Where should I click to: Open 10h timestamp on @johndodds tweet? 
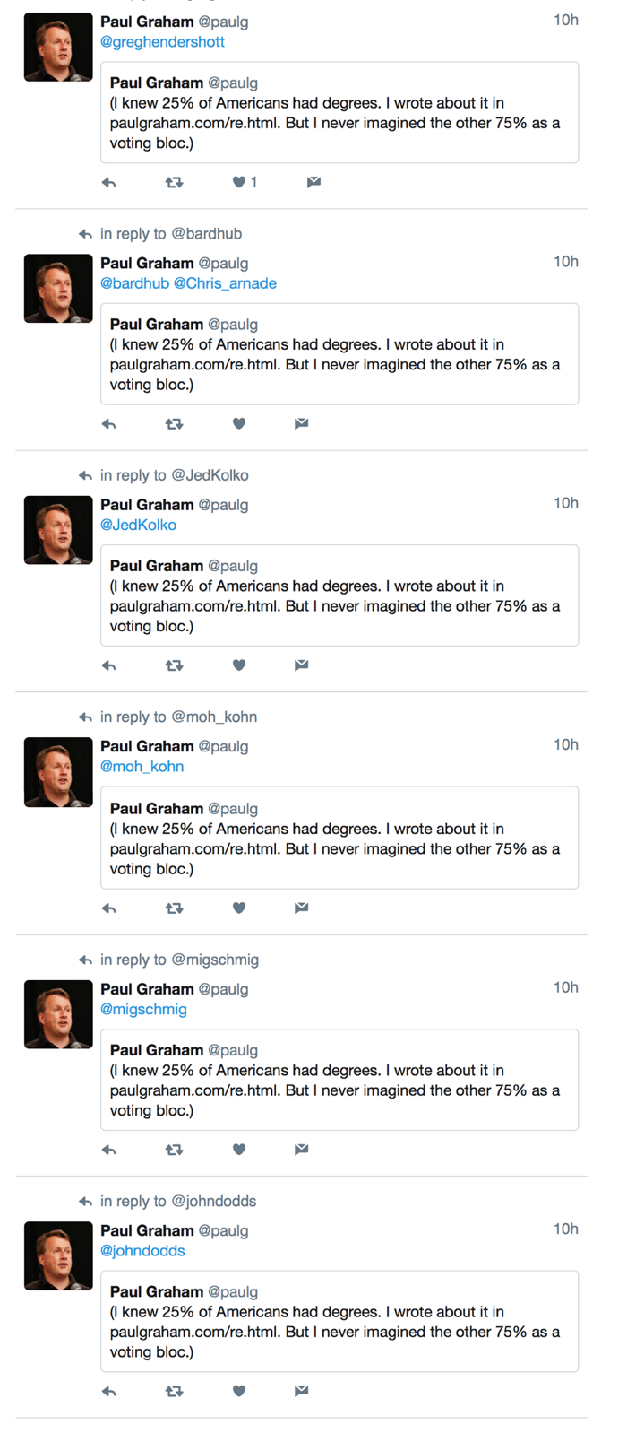(x=565, y=1229)
